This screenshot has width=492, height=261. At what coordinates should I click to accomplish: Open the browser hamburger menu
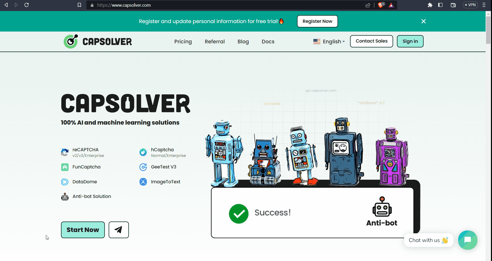(484, 5)
